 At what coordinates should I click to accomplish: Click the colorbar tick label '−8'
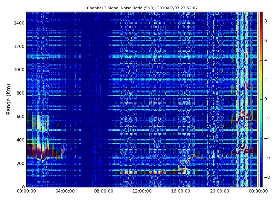267,177
